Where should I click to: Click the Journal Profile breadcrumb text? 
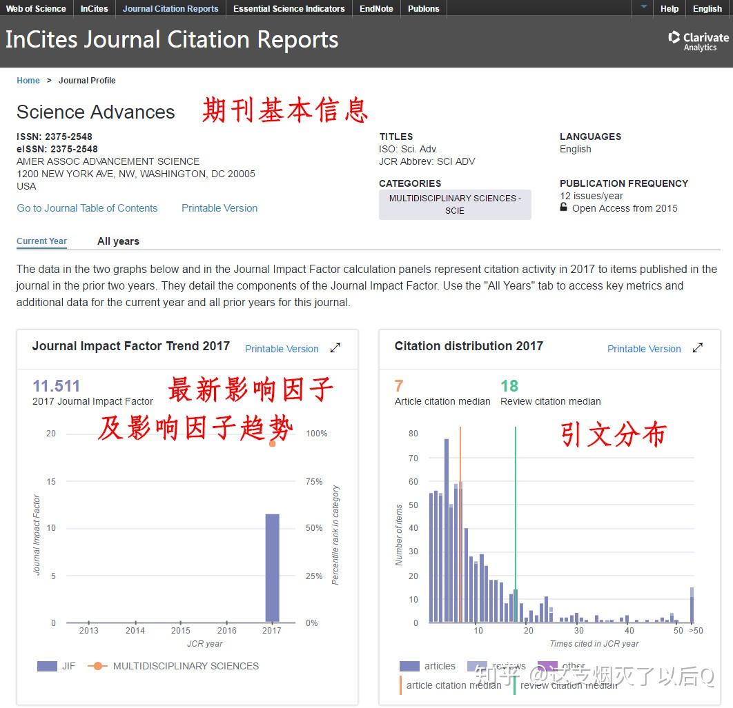(x=87, y=81)
